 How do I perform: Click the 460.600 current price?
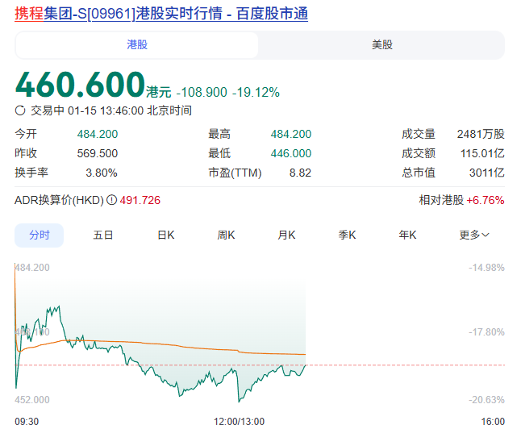(80, 85)
